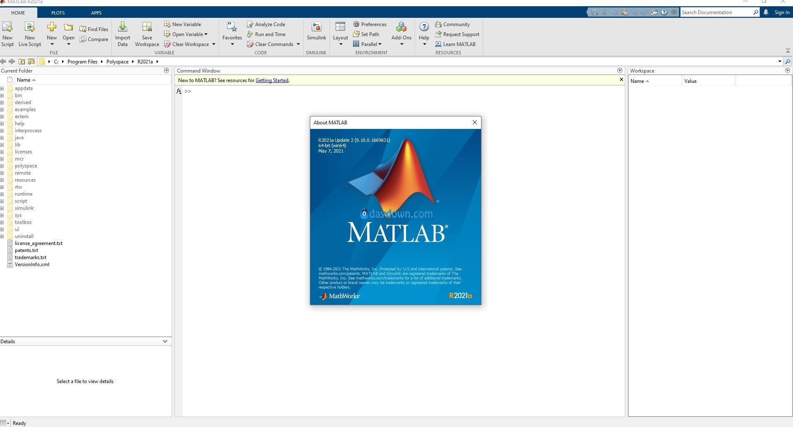This screenshot has height=427, width=793.
Task: Select the simulink folder
Action: pos(24,208)
